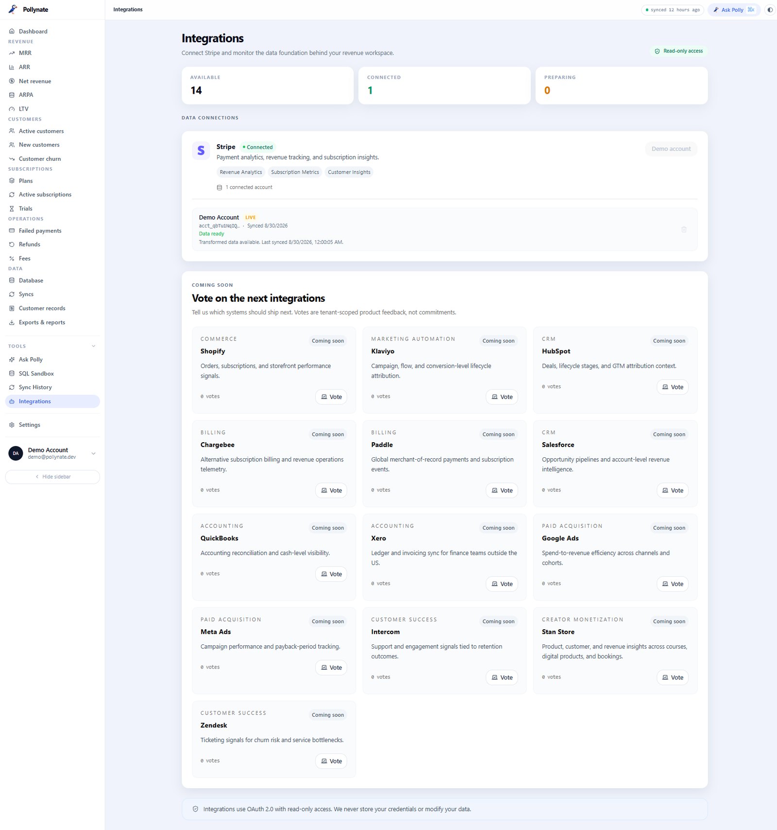Go to Customer records page
The height and width of the screenshot is (830, 777).
52,308
